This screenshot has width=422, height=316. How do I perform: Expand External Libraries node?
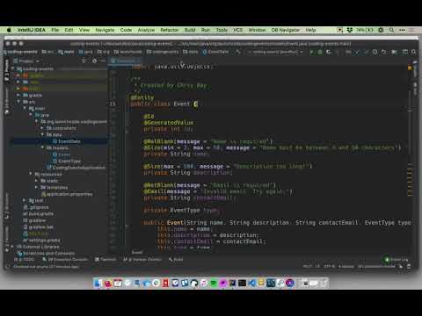point(12,247)
